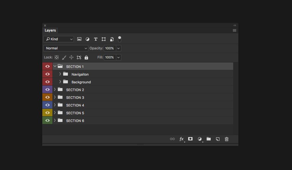Lock position move icon
Viewport: 292px width, 170px height.
pyautogui.click(x=71, y=57)
